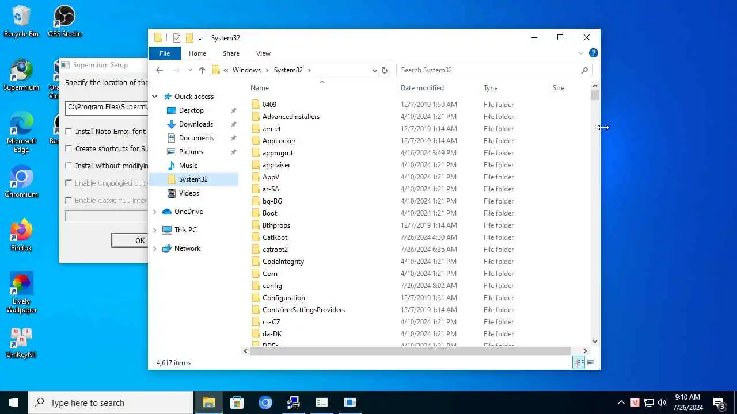Click the taskbar Type here to search box

pos(111,402)
